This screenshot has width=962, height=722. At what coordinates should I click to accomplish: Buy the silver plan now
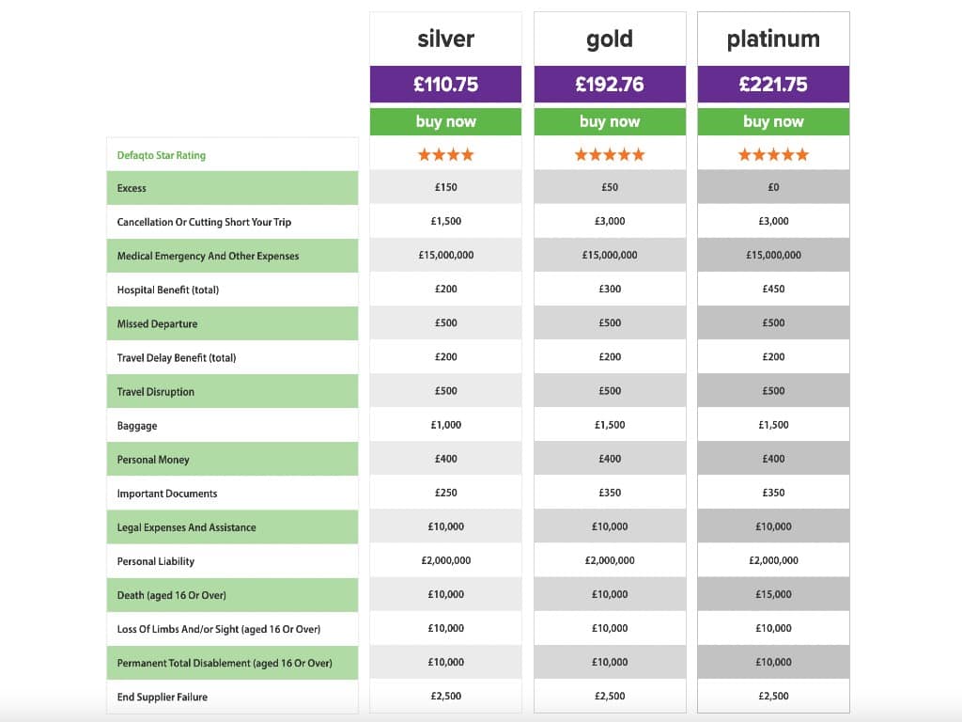(446, 121)
